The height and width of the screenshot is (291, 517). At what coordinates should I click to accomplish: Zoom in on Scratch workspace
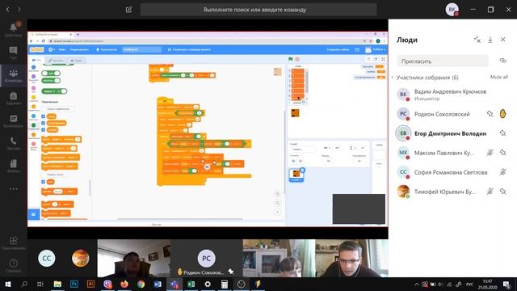(x=278, y=194)
